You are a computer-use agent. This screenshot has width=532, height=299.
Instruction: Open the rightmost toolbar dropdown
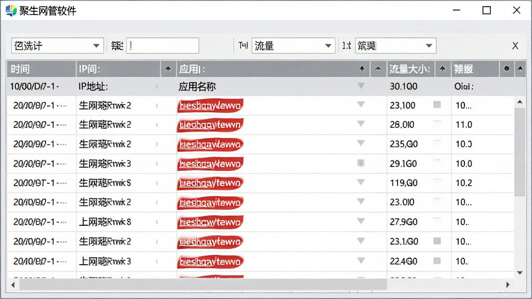[x=395, y=46]
